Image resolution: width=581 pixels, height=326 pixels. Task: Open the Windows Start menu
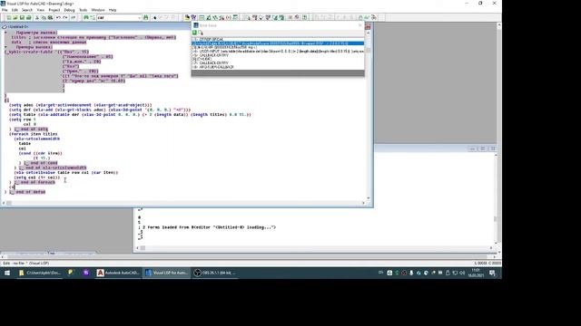pyautogui.click(x=7, y=273)
